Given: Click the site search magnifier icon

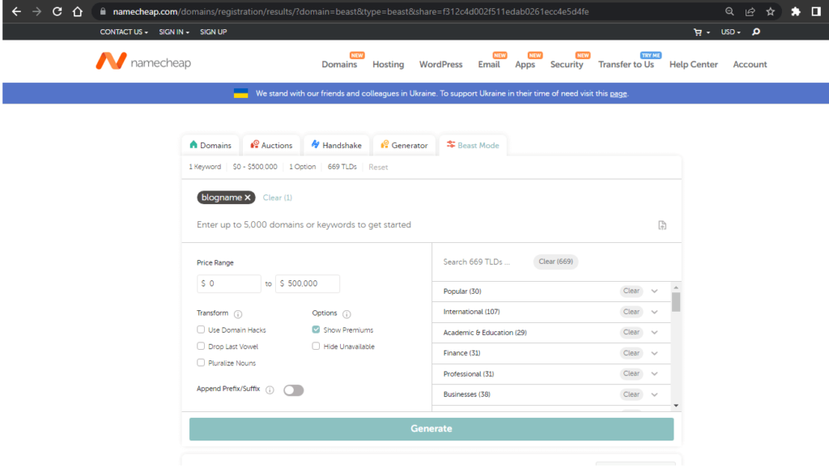Looking at the screenshot, I should coord(756,32).
